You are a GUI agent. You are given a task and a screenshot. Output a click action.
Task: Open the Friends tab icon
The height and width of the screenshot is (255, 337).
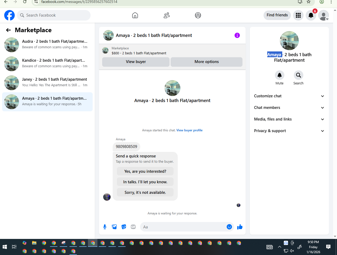pos(167,15)
